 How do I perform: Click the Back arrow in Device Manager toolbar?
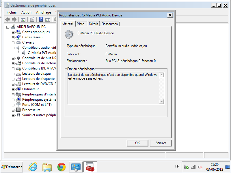click(x=8, y=19)
